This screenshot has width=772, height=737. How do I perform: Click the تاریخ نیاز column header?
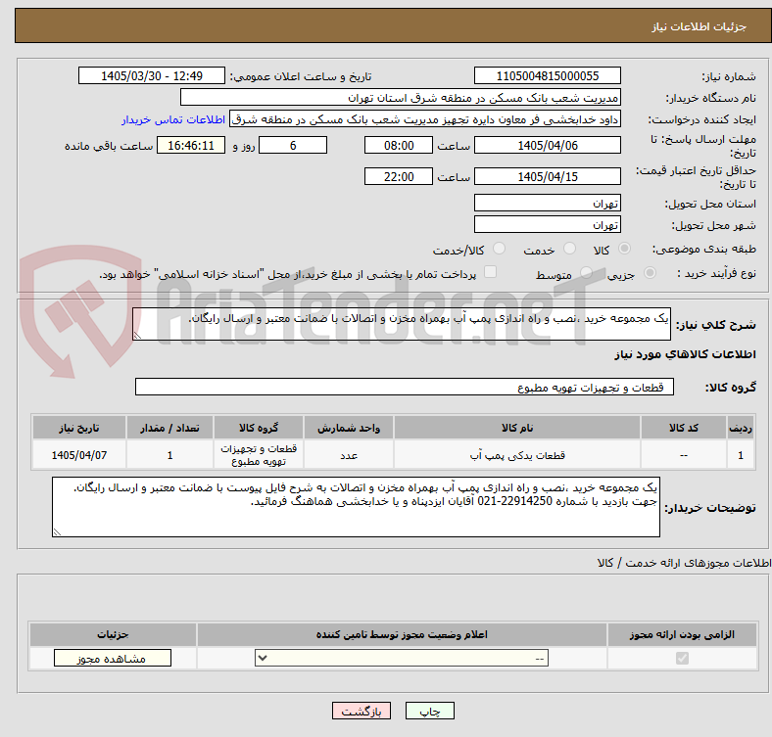(78, 428)
